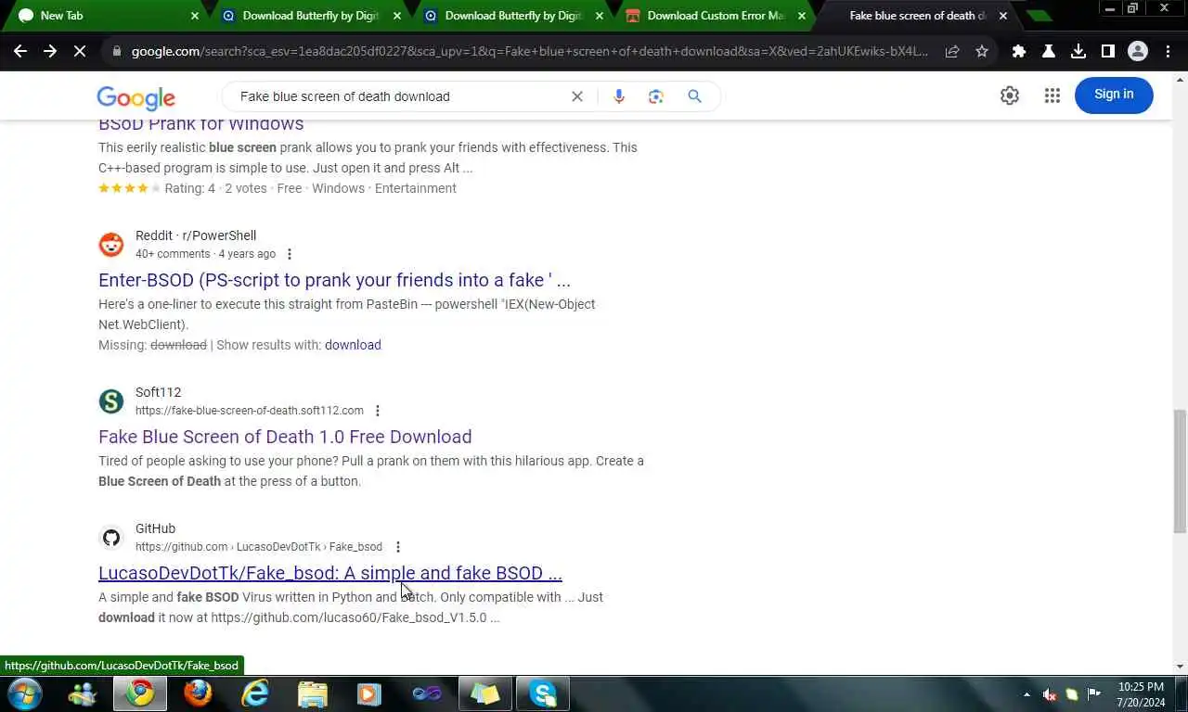Open the File Explorer folder in the taskbar
The width and height of the screenshot is (1188, 712).
(313, 693)
